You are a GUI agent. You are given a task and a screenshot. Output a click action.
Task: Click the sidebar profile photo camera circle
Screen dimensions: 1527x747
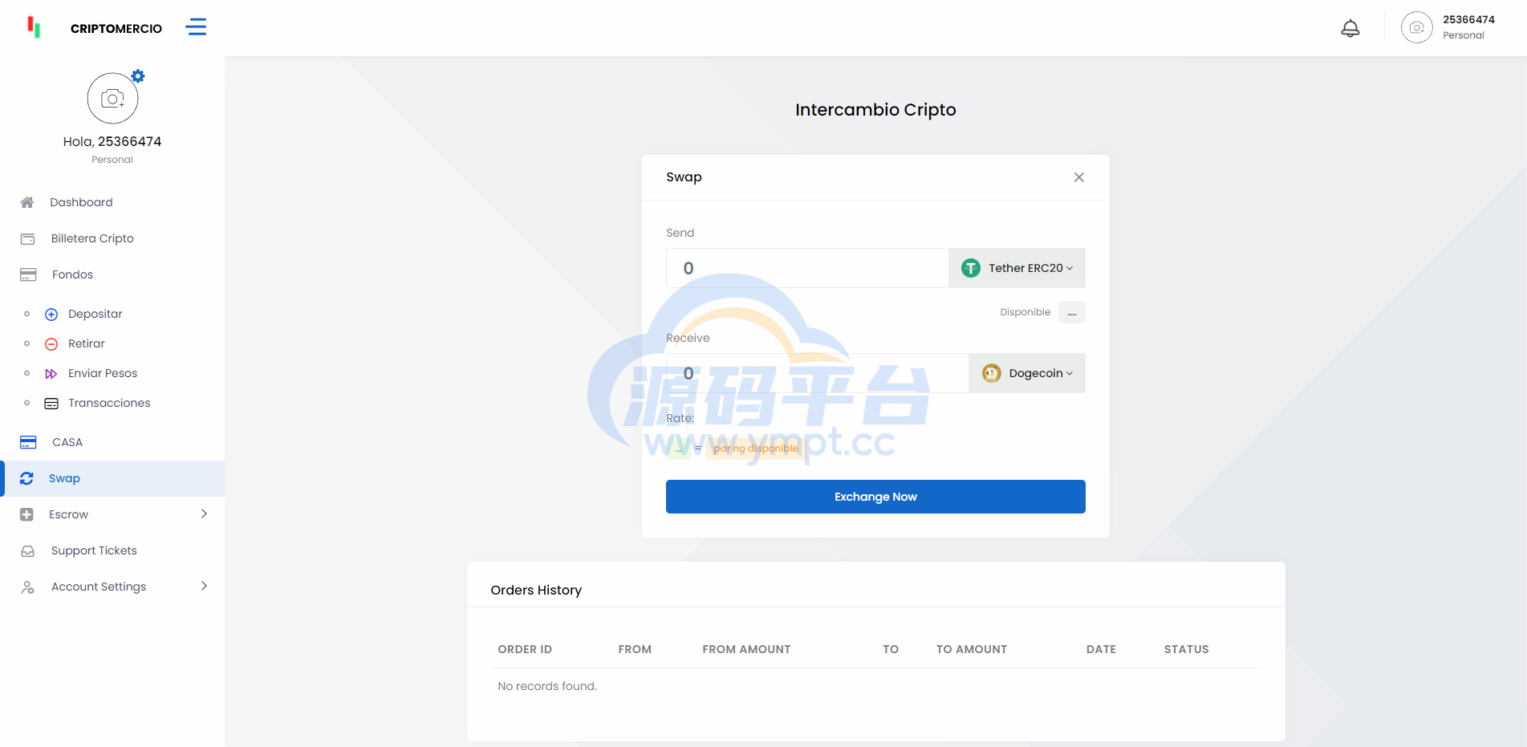pos(112,98)
